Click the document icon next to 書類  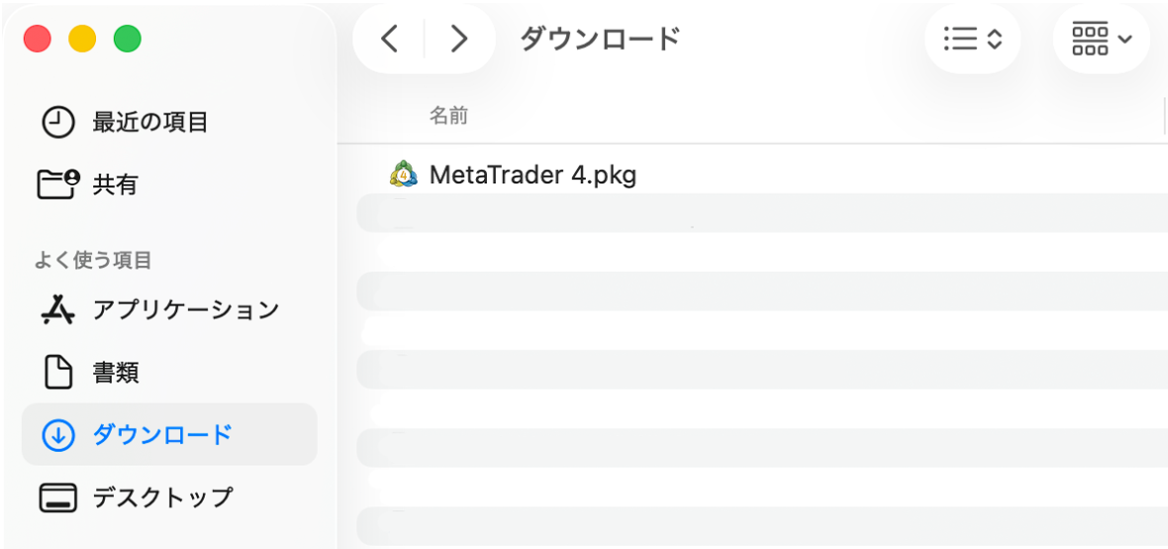[57, 372]
